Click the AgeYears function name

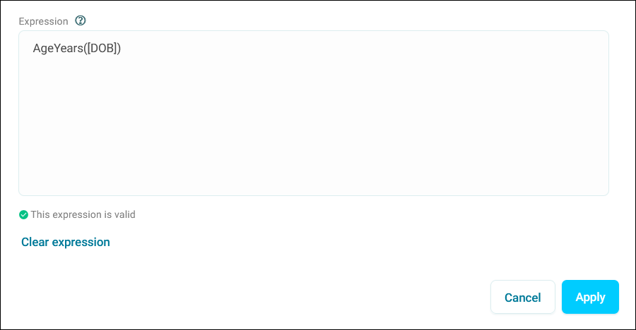click(x=58, y=48)
